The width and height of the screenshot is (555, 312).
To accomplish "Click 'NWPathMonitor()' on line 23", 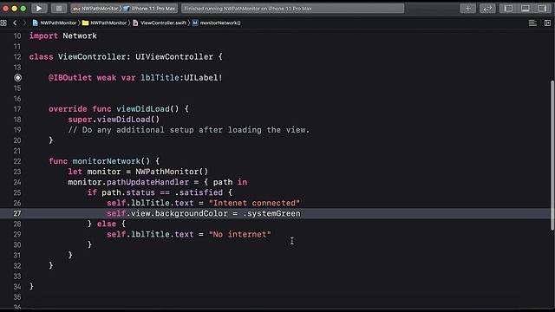I will click(172, 172).
